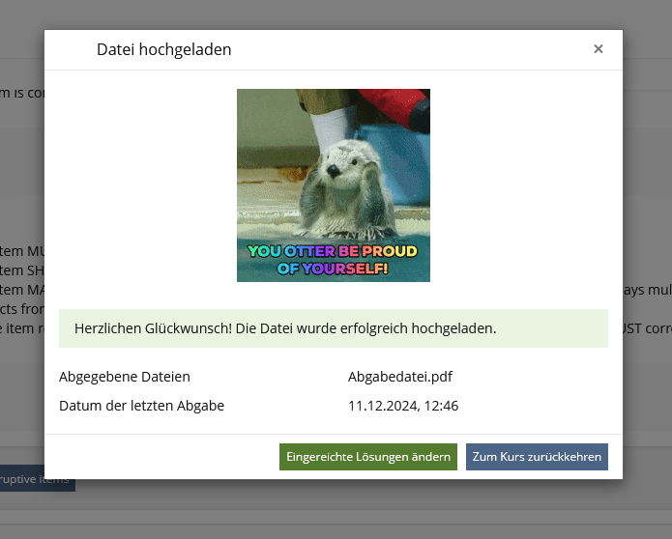This screenshot has width=672, height=539.
Task: Click the "YOU OTTER BE PROUD" caption line
Action: pyautogui.click(x=332, y=251)
